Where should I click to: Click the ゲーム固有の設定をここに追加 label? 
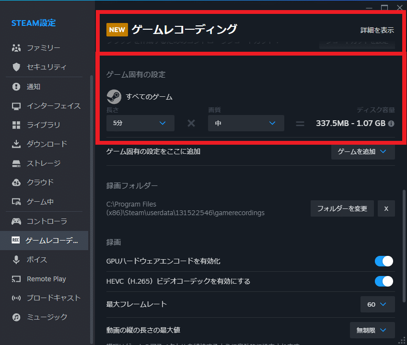coord(153,151)
